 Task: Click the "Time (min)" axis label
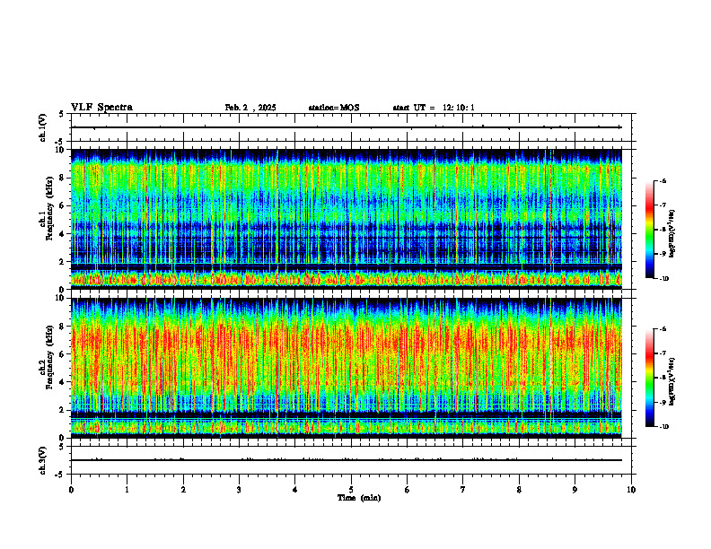pos(359,498)
